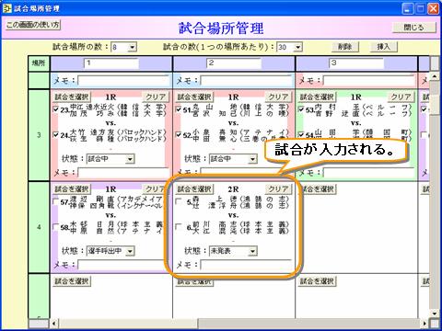Toggle checkbox for match entry 23
The height and width of the screenshot is (331, 442).
(56, 109)
